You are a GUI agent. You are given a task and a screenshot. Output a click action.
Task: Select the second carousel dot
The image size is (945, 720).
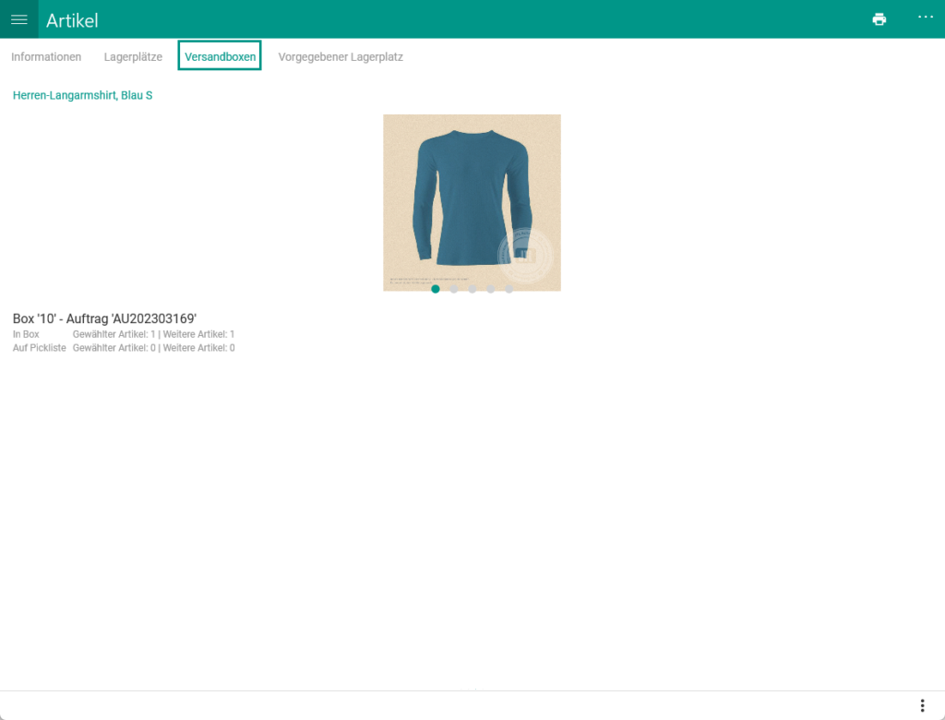[454, 289]
